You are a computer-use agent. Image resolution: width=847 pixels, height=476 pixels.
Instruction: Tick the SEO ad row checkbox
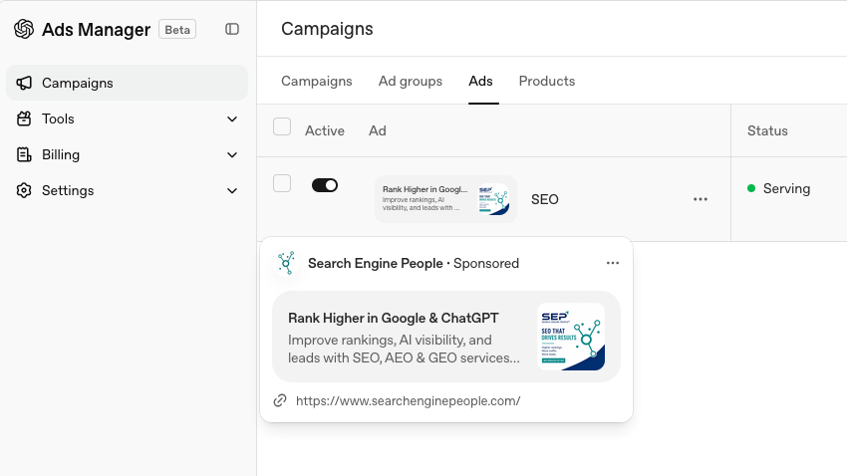(x=282, y=183)
